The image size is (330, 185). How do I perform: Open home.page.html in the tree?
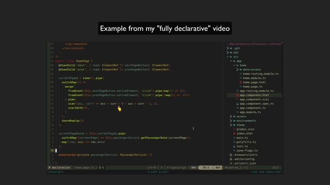click(x=254, y=82)
